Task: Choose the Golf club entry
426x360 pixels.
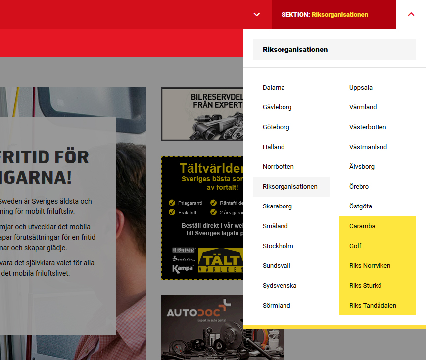Action: click(x=355, y=246)
